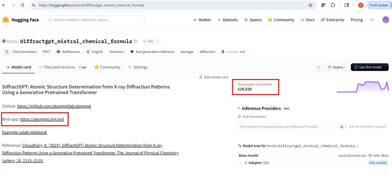Open the Example colab notebook link
392x178 pixels.
pyautogui.click(x=24, y=132)
